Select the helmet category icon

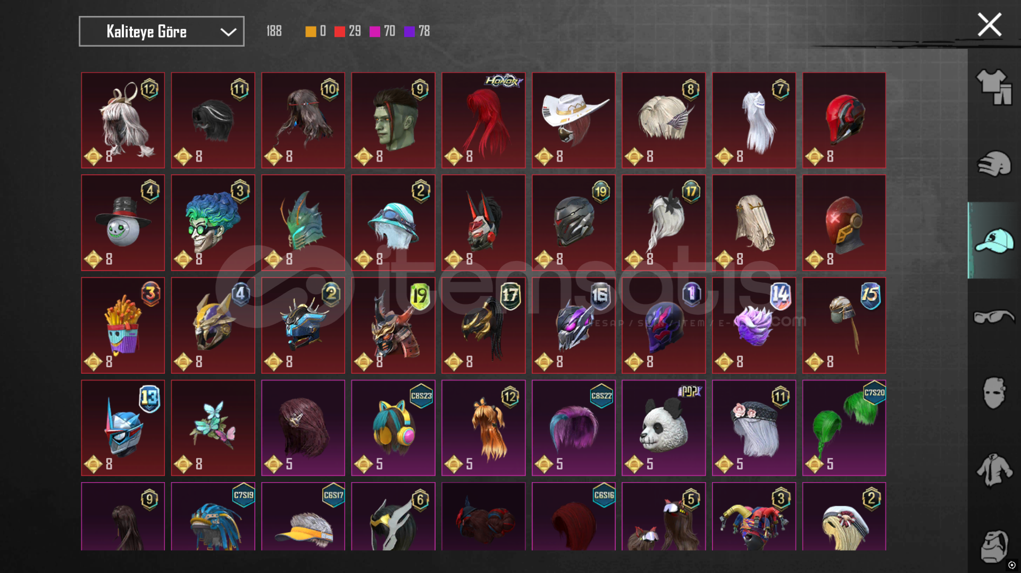click(x=994, y=164)
